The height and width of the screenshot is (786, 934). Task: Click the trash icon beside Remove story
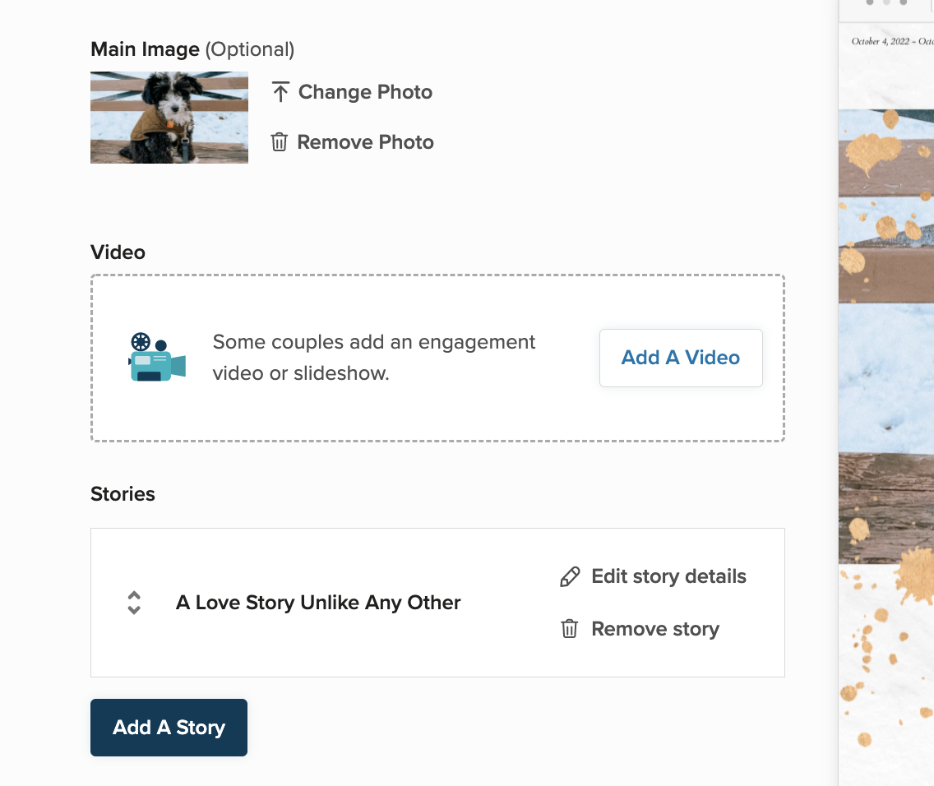(569, 630)
